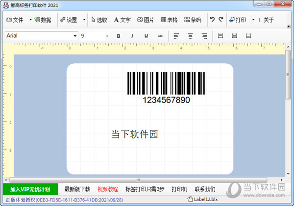Toggle strikethrough formatting
Viewport: 294px width, 206px height.
[x=160, y=36]
